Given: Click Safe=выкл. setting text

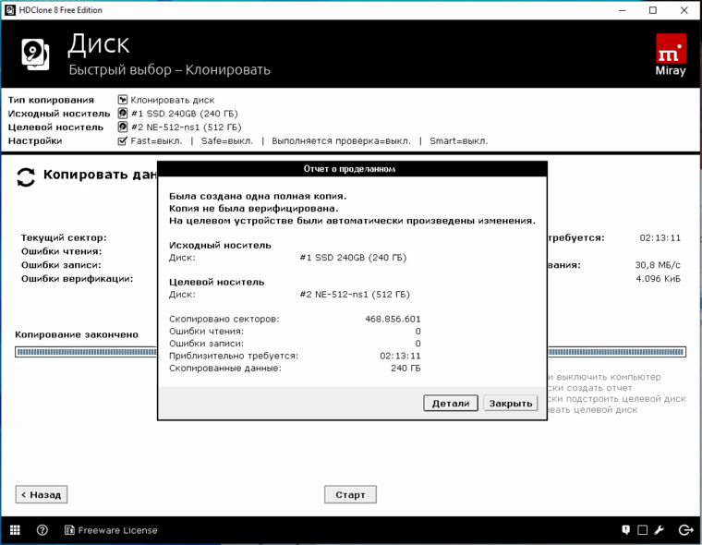Looking at the screenshot, I should 227,141.
